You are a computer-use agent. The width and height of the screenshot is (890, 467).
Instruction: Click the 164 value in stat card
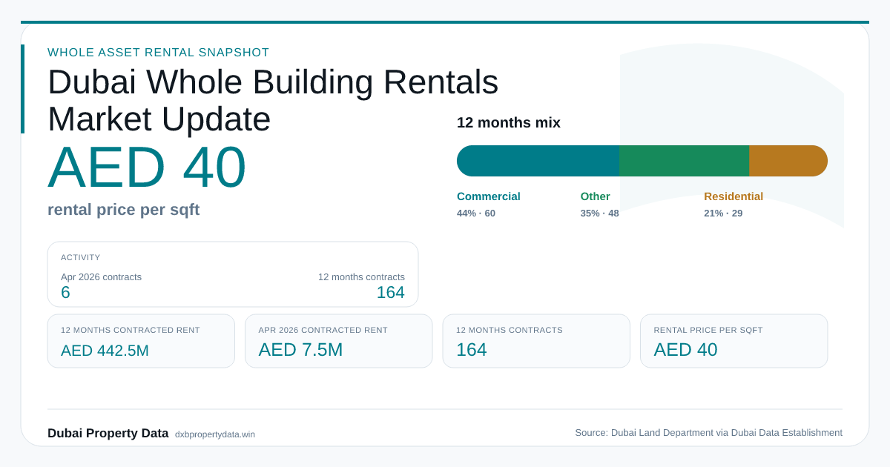point(472,350)
